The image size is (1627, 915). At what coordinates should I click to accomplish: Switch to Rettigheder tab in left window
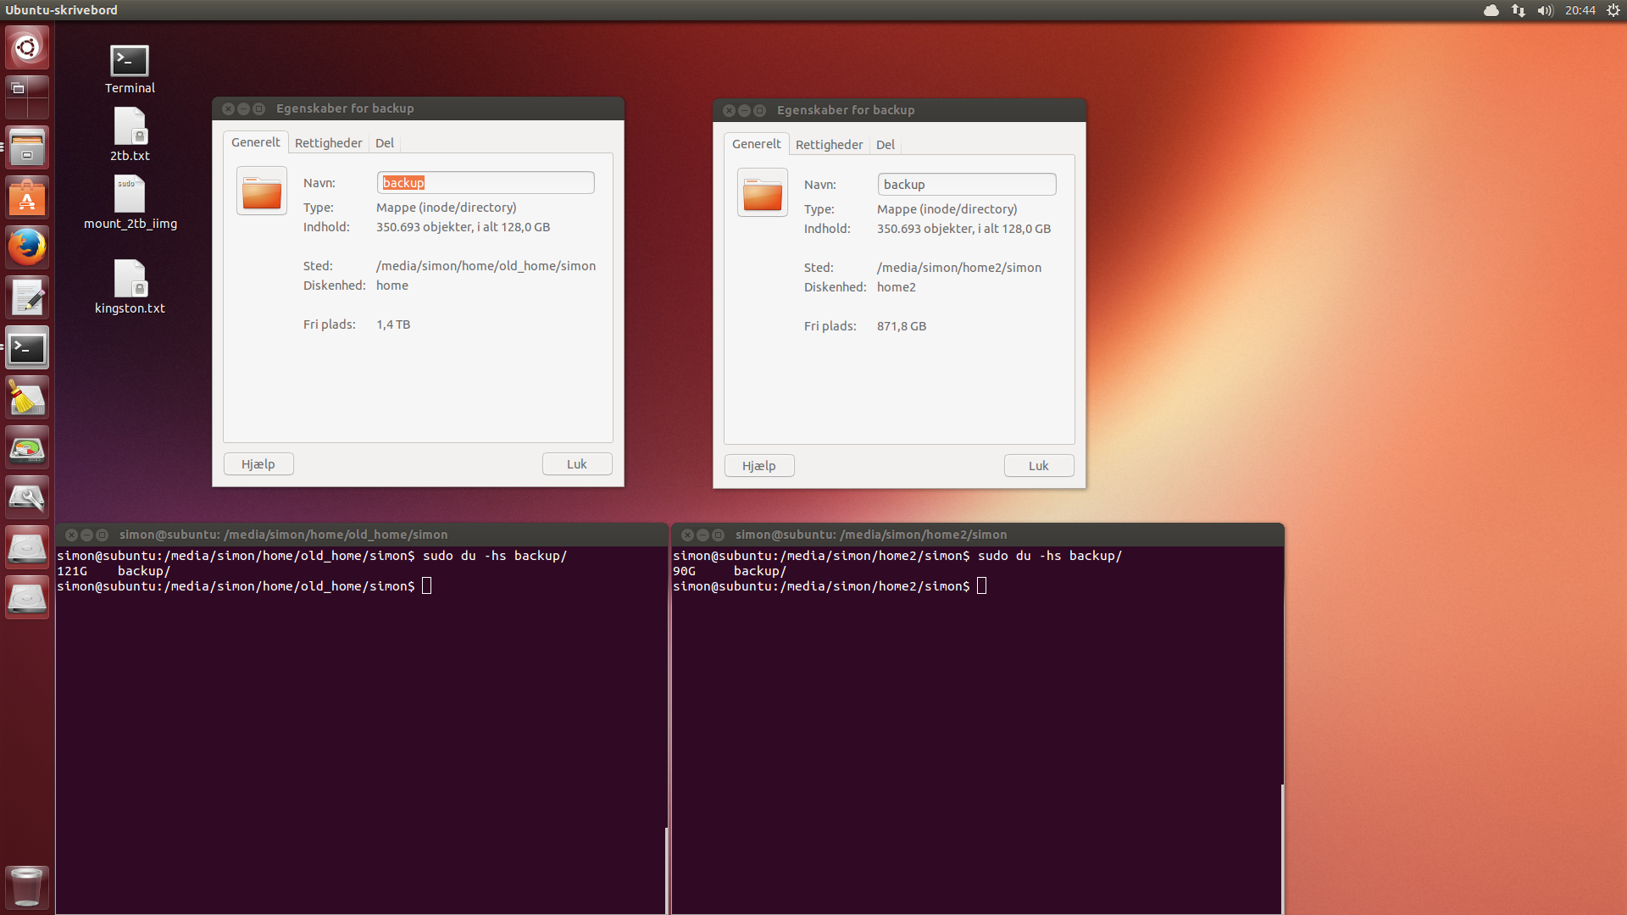coord(328,143)
